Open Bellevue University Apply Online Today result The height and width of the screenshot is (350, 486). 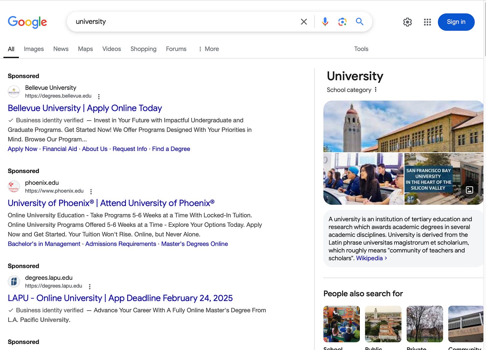(x=85, y=108)
